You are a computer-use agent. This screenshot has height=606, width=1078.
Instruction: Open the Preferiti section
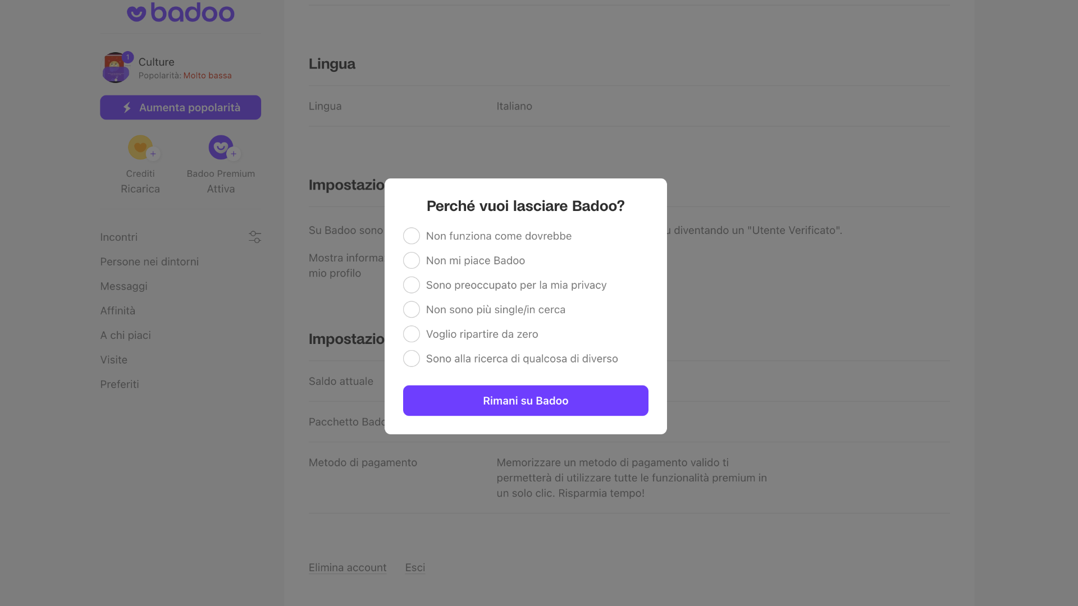tap(120, 384)
